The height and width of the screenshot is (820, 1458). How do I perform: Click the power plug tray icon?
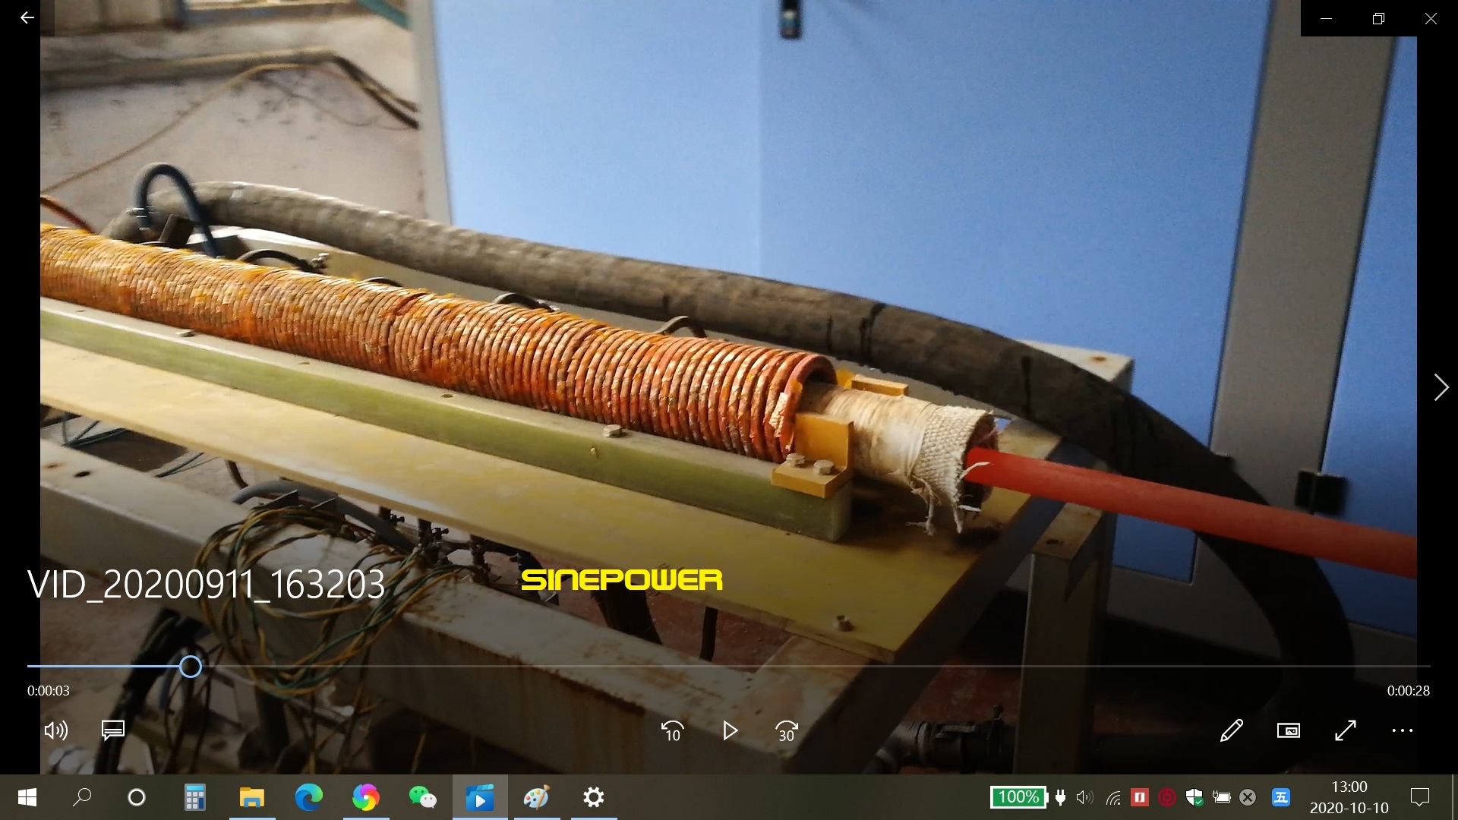pos(1061,797)
